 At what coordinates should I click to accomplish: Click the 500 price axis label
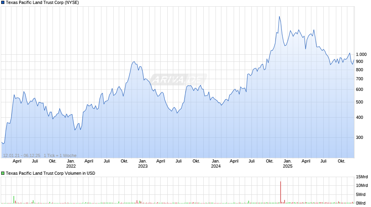(360, 102)
